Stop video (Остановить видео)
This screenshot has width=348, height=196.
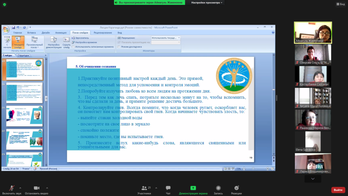click(36, 190)
